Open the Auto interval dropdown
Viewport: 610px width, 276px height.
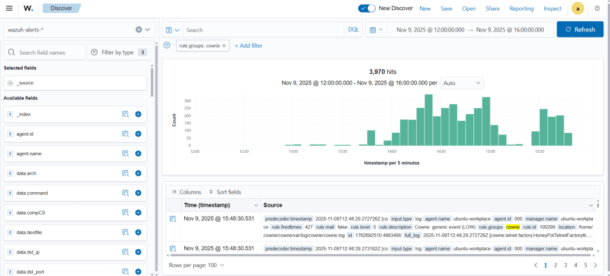[462, 83]
